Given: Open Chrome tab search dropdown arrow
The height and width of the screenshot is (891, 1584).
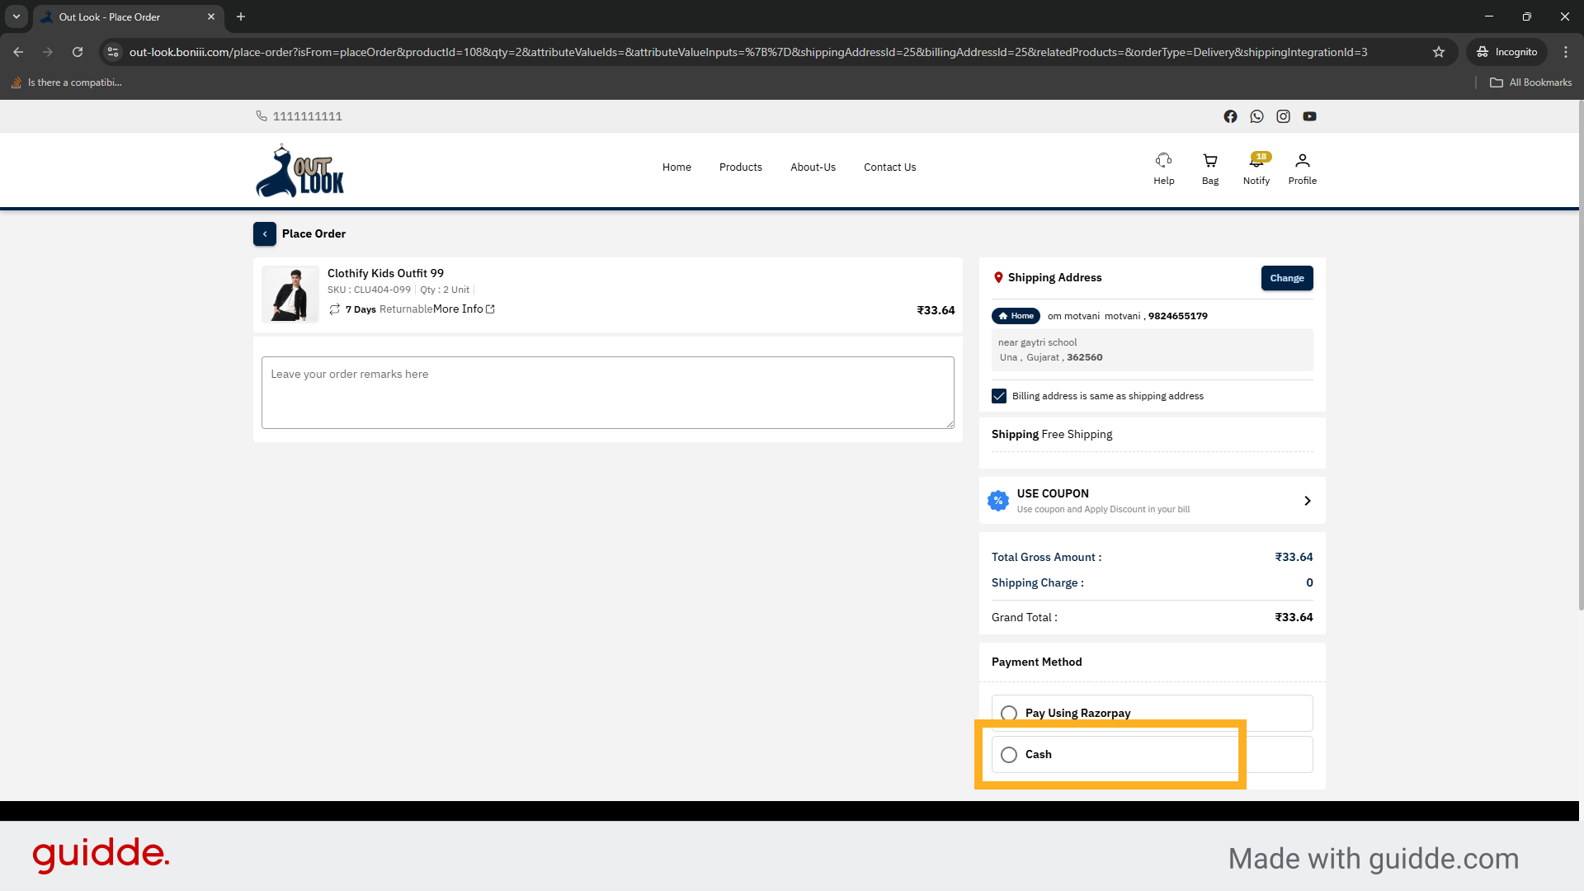Looking at the screenshot, I should click(16, 16).
